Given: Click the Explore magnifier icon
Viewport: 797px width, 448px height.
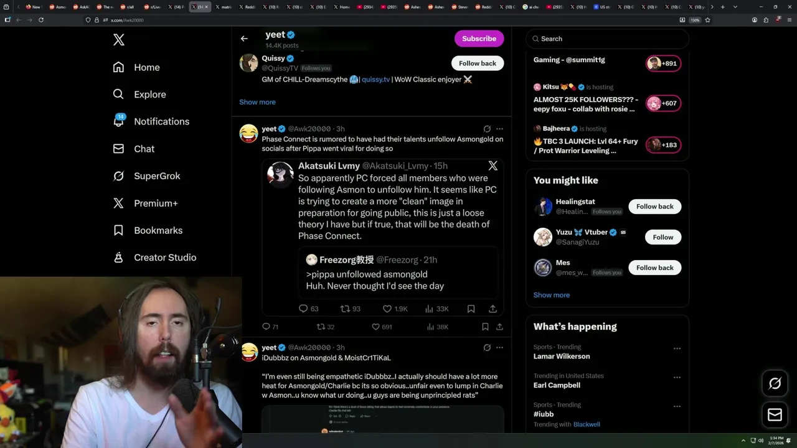Looking at the screenshot, I should 118,95.
